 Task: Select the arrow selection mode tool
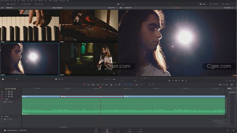pos(85,85)
